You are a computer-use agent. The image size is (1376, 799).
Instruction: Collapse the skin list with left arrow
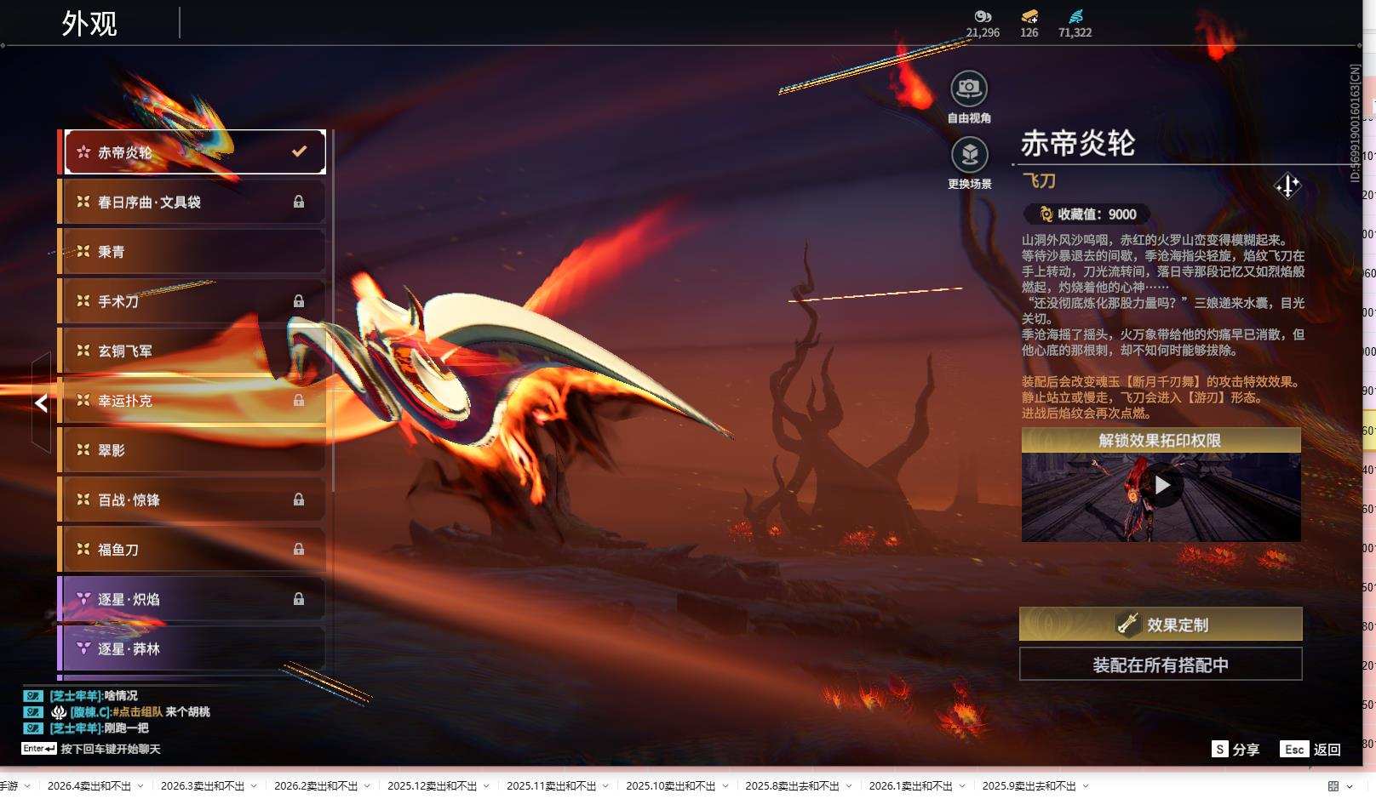pyautogui.click(x=41, y=402)
